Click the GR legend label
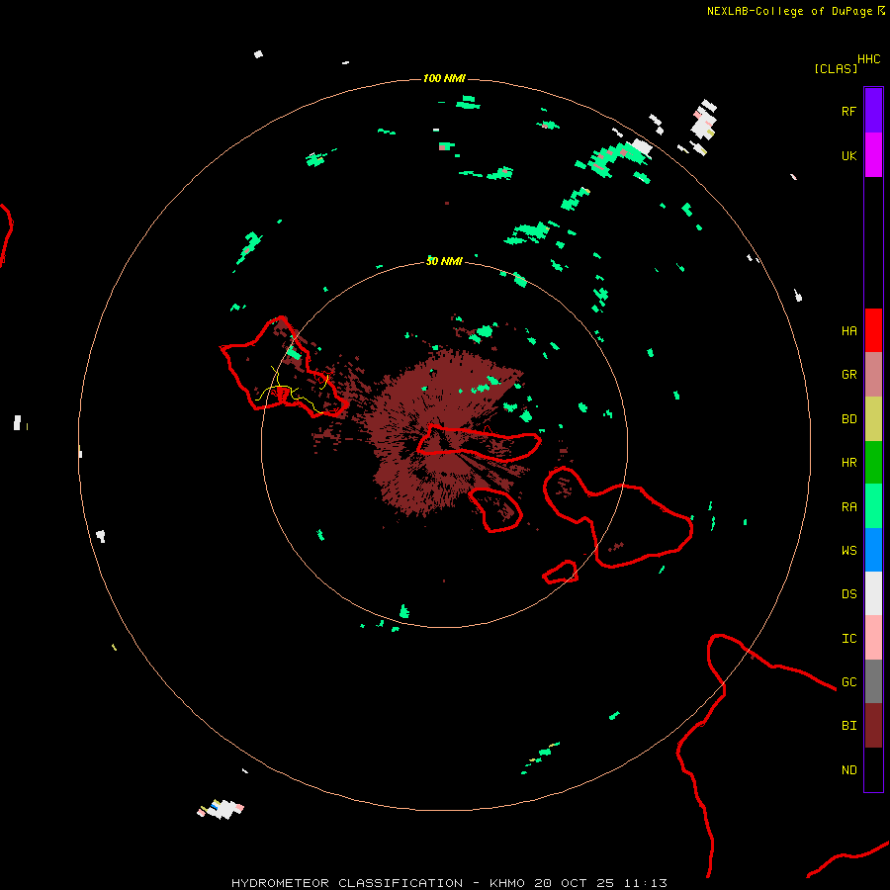890x890 pixels. coord(848,375)
